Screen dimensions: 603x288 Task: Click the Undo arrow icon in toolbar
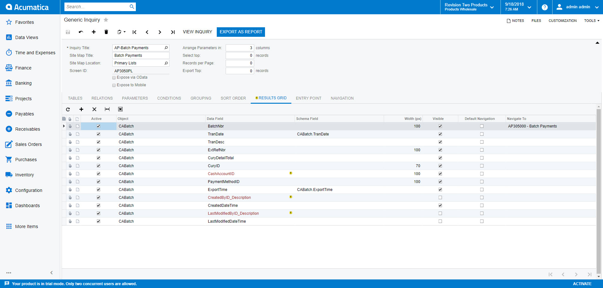click(81, 32)
